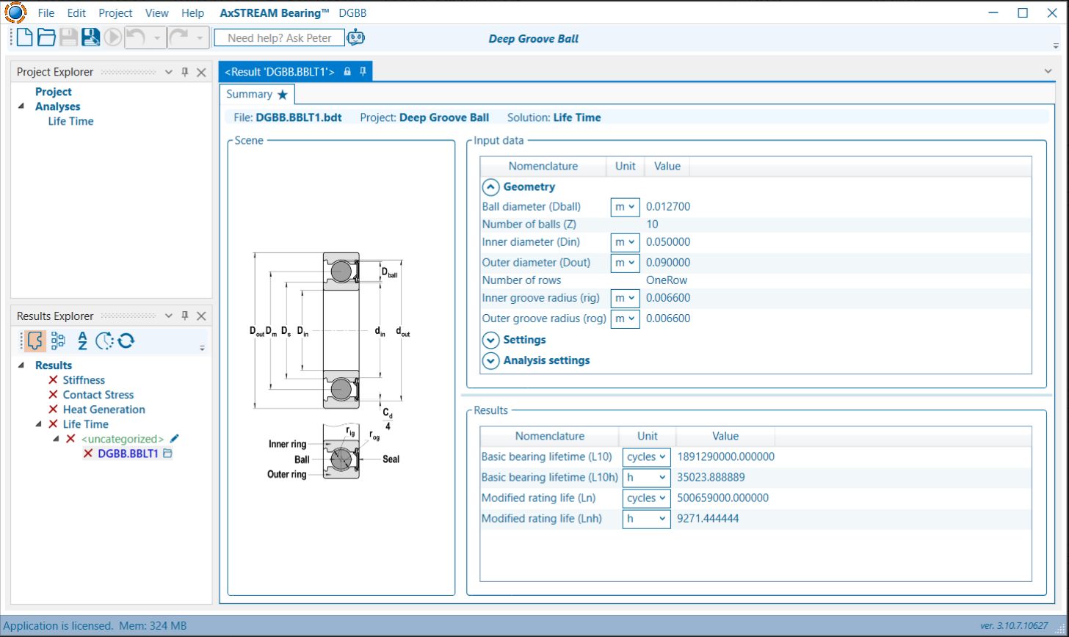This screenshot has width=1069, height=637.
Task: Select the DGBB.BBLT1 result item
Action: click(128, 454)
